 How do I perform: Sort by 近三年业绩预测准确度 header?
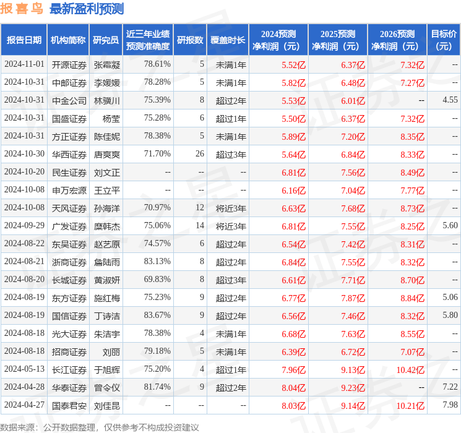[147, 40]
